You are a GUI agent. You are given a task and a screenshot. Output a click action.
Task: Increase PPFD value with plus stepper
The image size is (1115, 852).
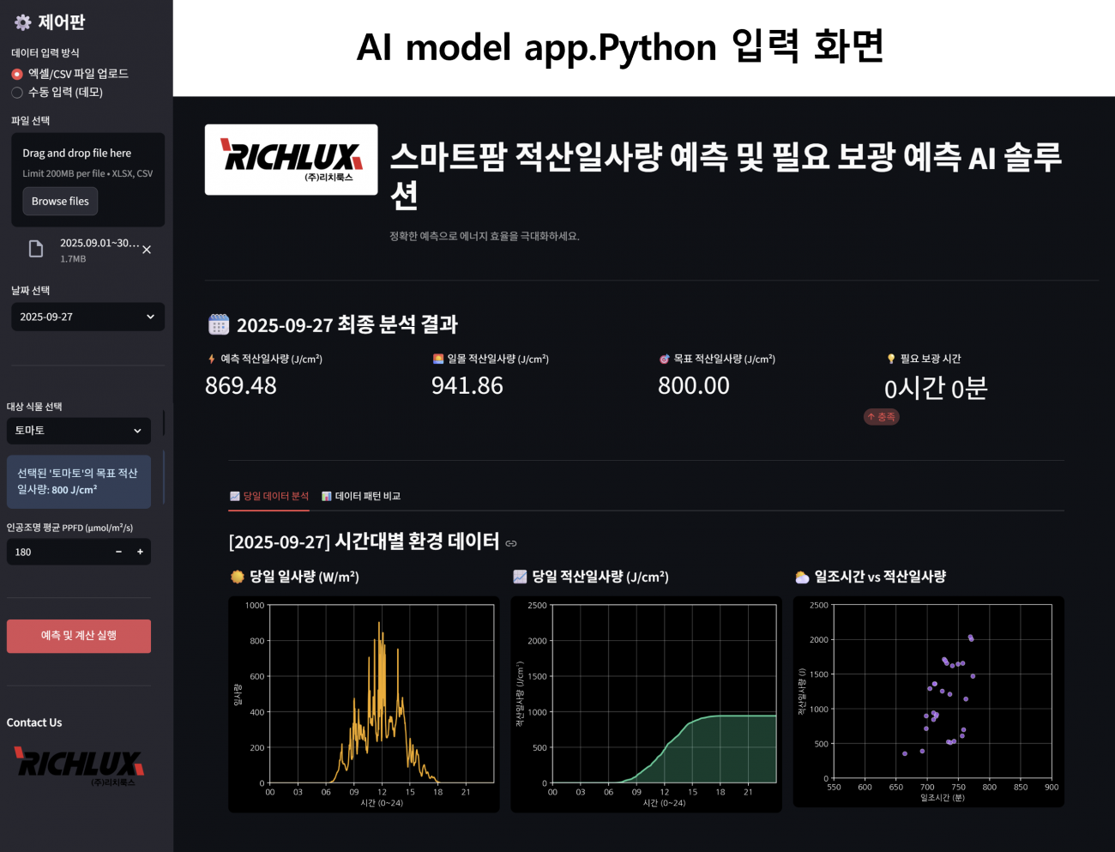coord(140,552)
